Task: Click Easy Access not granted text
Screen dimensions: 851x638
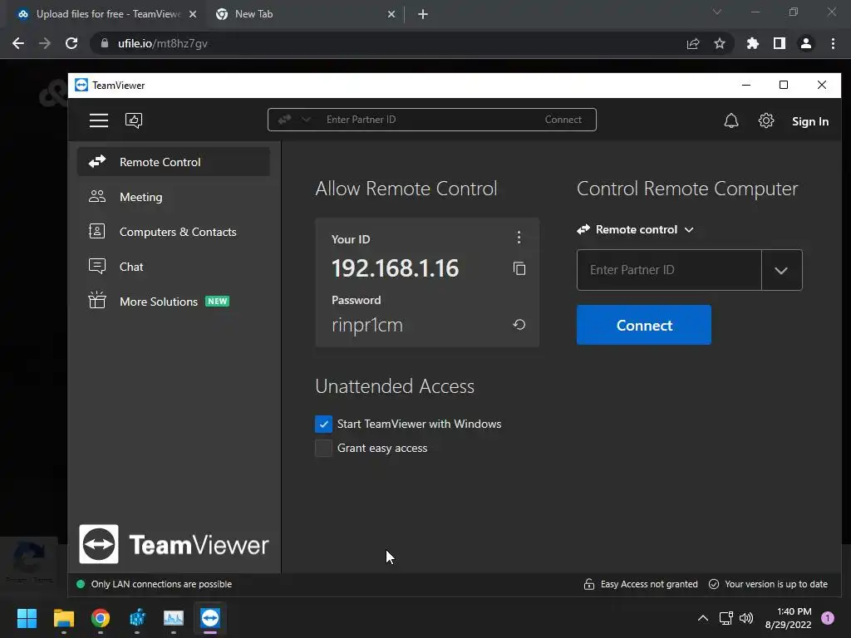Action: coord(649,584)
